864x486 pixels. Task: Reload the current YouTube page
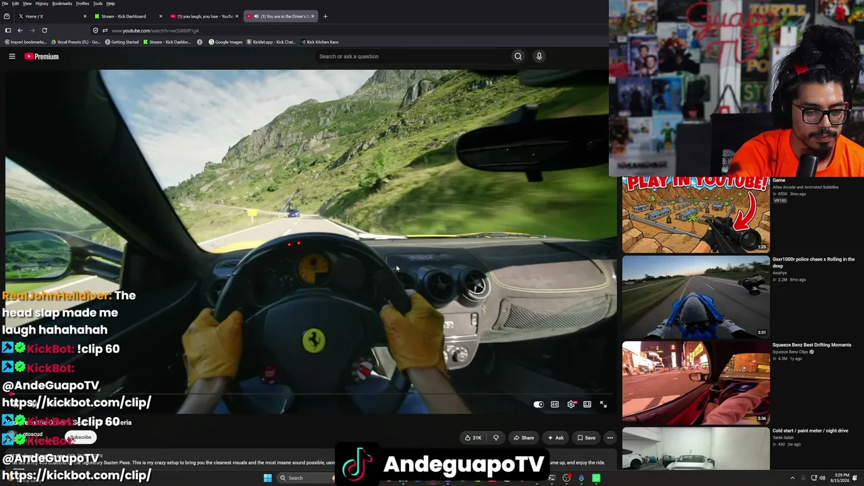pyautogui.click(x=45, y=30)
